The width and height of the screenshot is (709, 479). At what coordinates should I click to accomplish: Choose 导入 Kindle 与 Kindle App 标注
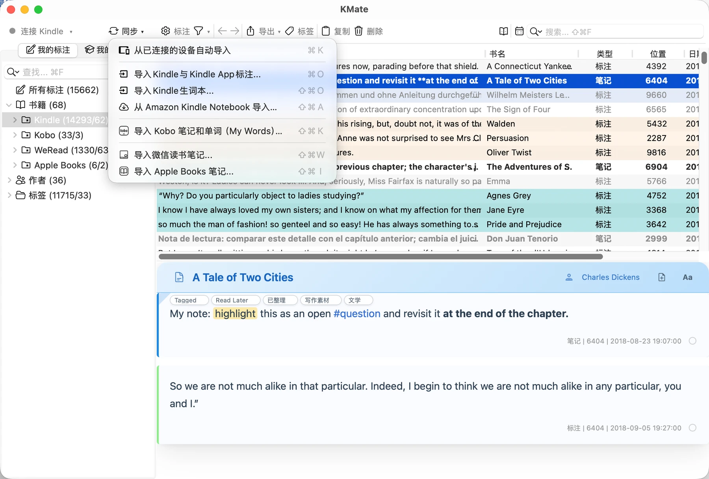[x=222, y=74]
